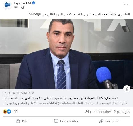Click the blue like reaction icon

point(9,112)
